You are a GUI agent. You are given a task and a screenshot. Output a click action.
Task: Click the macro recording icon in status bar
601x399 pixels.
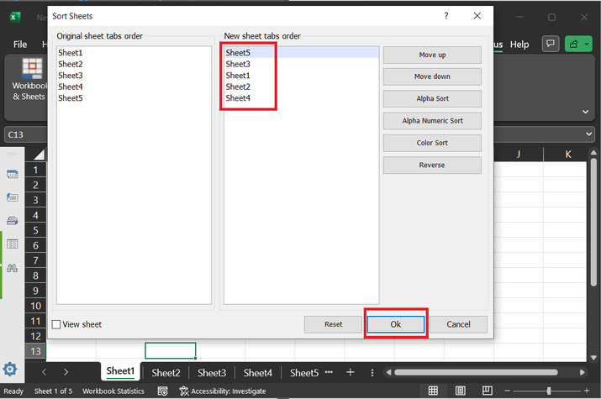pos(163,391)
